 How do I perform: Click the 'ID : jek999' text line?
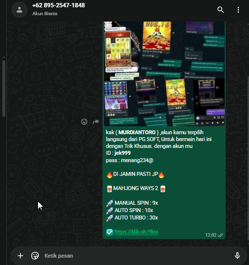coord(118,153)
